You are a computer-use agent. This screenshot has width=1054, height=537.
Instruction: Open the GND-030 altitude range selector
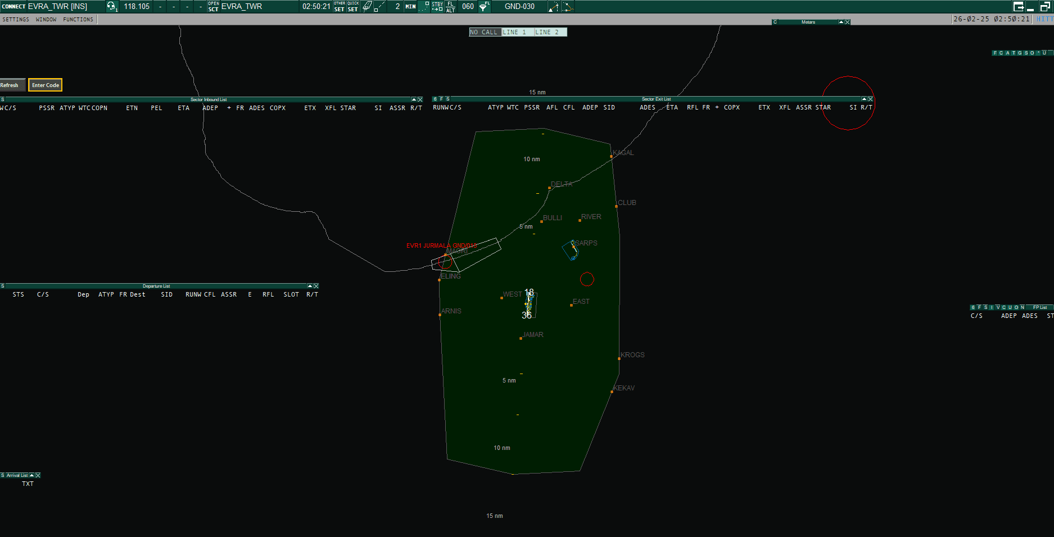519,6
